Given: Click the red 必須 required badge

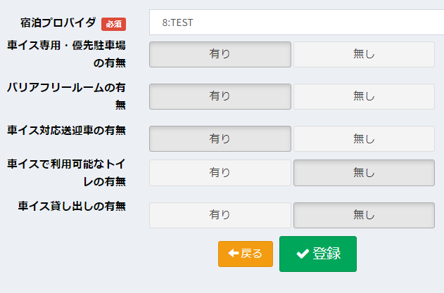Looking at the screenshot, I should pyautogui.click(x=113, y=25).
